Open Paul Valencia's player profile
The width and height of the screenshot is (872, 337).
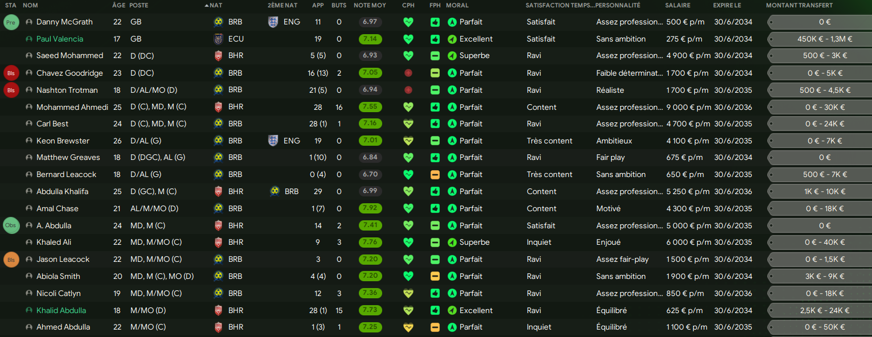[59, 39]
